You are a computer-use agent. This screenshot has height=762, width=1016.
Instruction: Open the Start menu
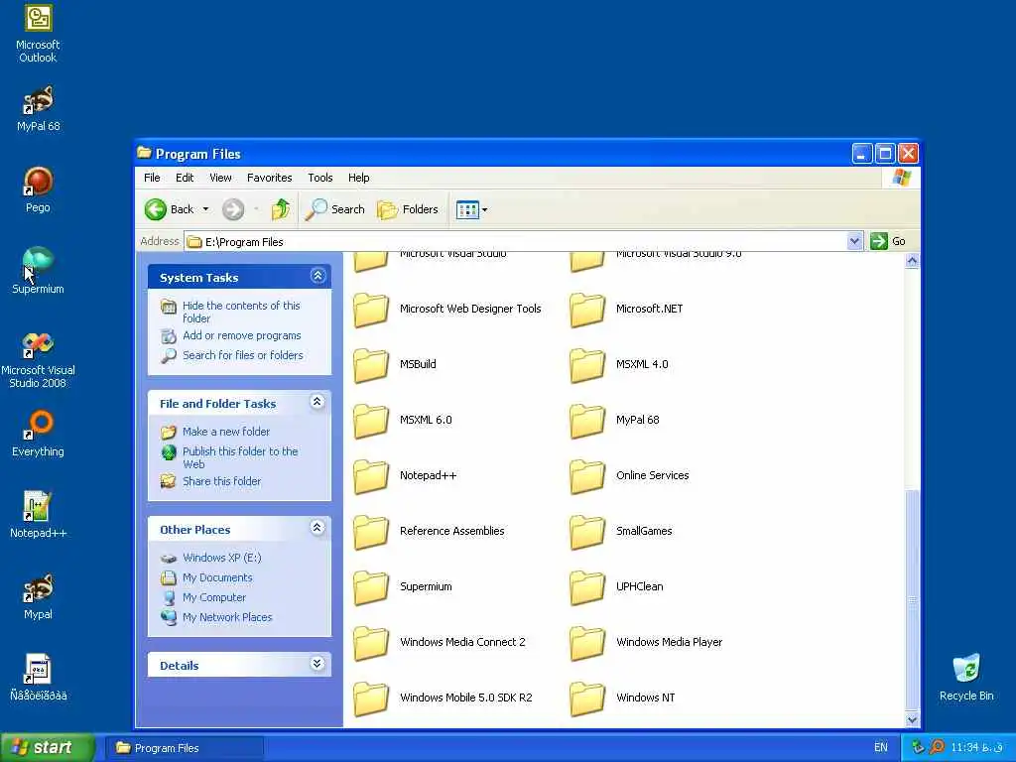click(x=47, y=748)
